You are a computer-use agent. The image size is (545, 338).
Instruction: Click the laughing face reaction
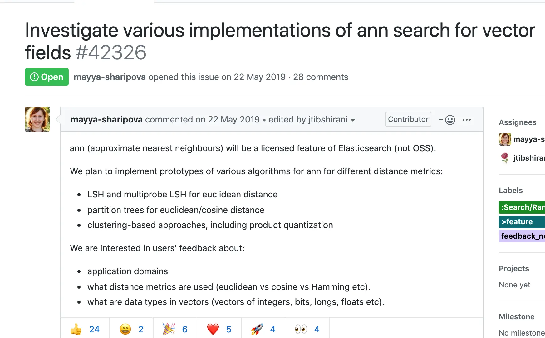click(131, 329)
